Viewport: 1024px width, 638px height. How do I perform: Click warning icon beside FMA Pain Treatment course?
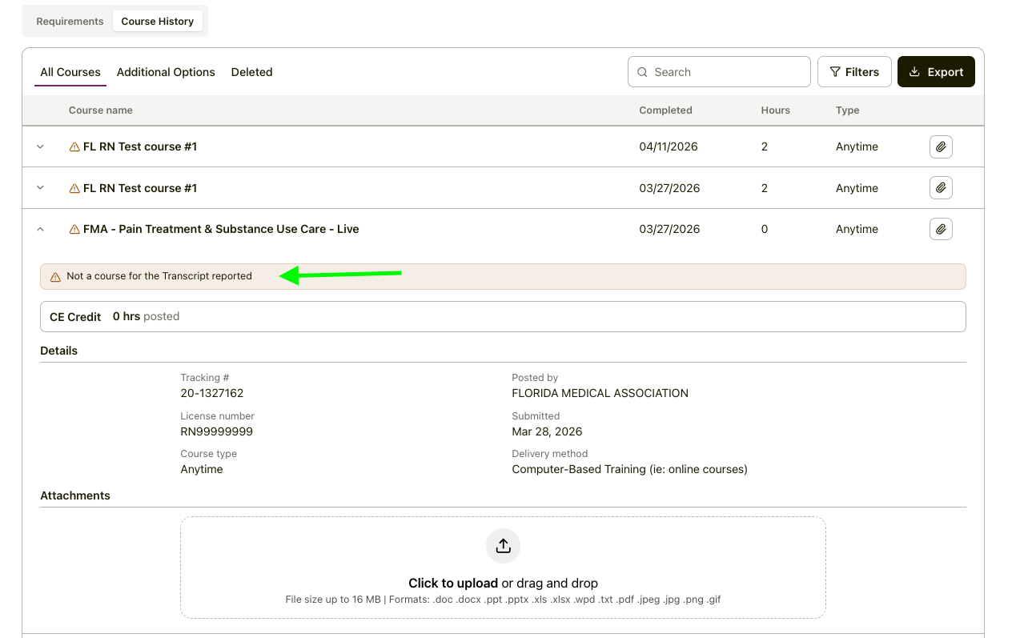[74, 230]
